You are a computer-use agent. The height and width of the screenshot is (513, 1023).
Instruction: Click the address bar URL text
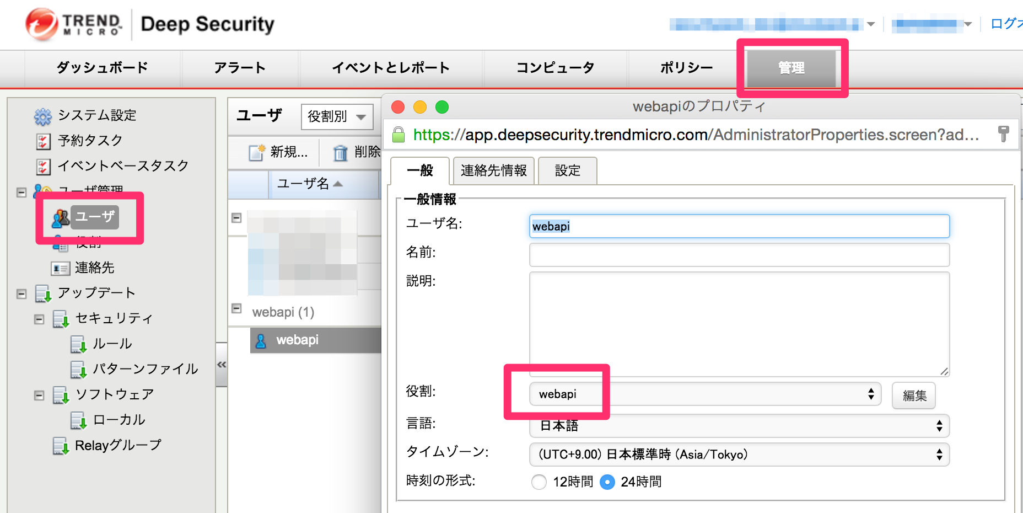pyautogui.click(x=696, y=135)
